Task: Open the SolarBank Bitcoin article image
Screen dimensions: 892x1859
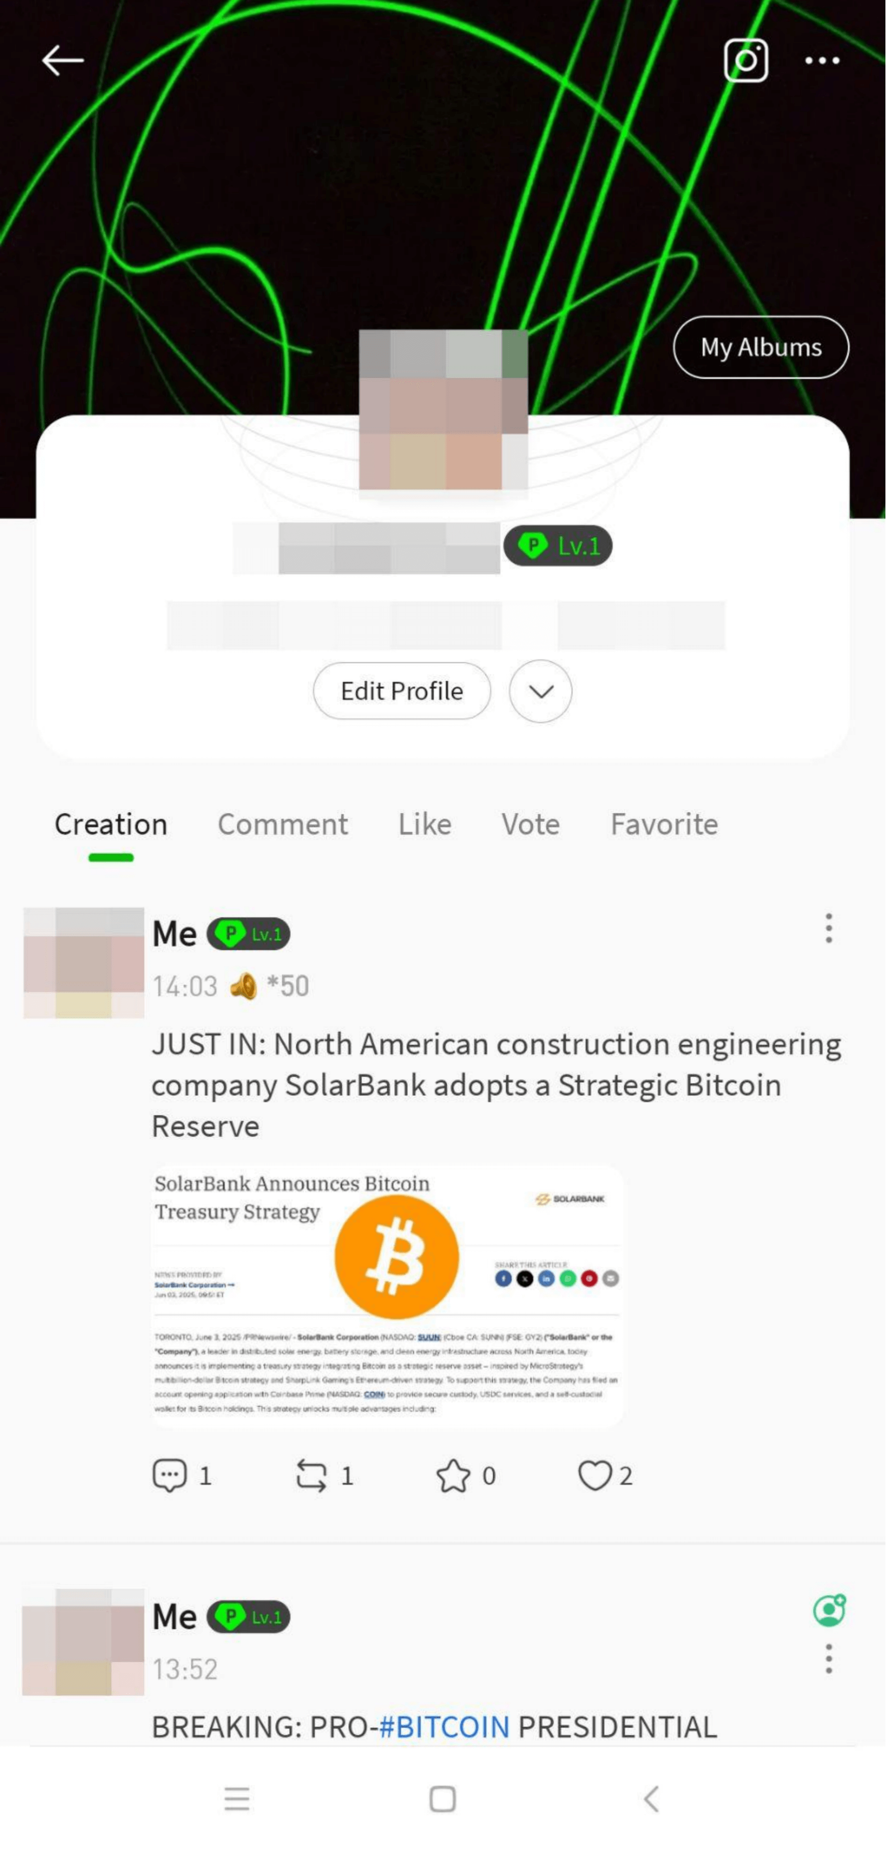Action: coord(387,1295)
